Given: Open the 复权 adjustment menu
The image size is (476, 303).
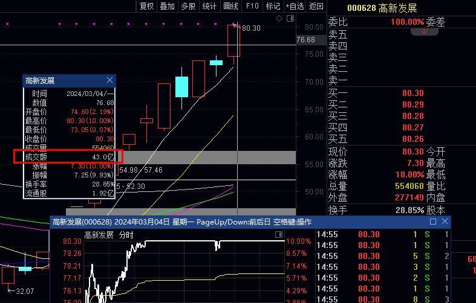Looking at the screenshot, I should click(x=147, y=6).
